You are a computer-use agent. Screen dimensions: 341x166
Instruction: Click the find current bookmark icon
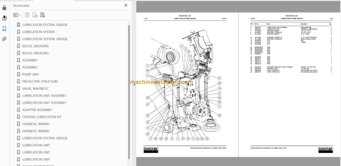pyautogui.click(x=43, y=15)
